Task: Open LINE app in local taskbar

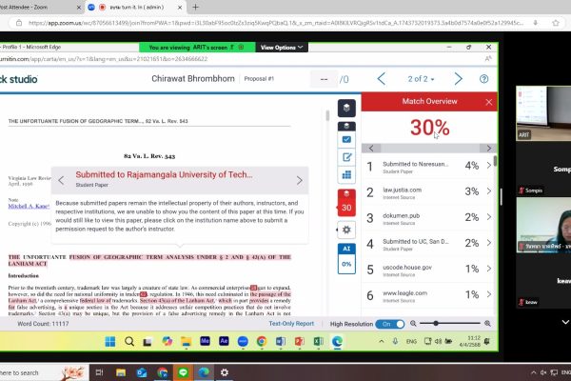Action: tap(183, 372)
